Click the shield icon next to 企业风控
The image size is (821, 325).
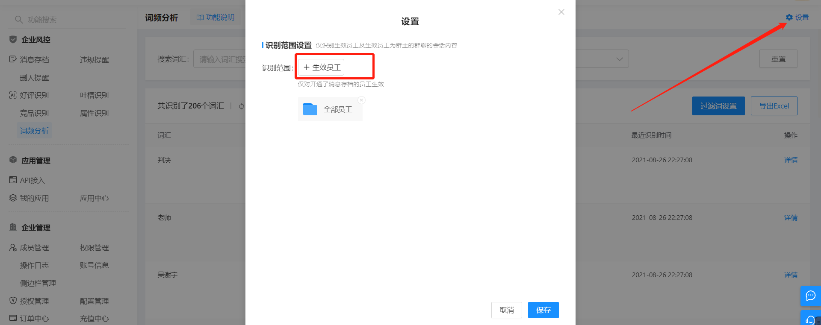(x=13, y=39)
